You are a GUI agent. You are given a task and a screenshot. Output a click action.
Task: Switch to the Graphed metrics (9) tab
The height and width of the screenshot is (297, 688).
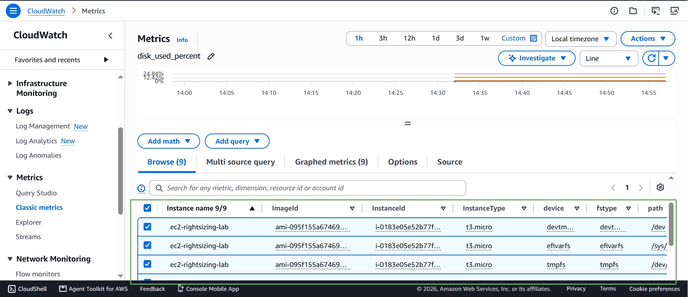[x=331, y=162]
